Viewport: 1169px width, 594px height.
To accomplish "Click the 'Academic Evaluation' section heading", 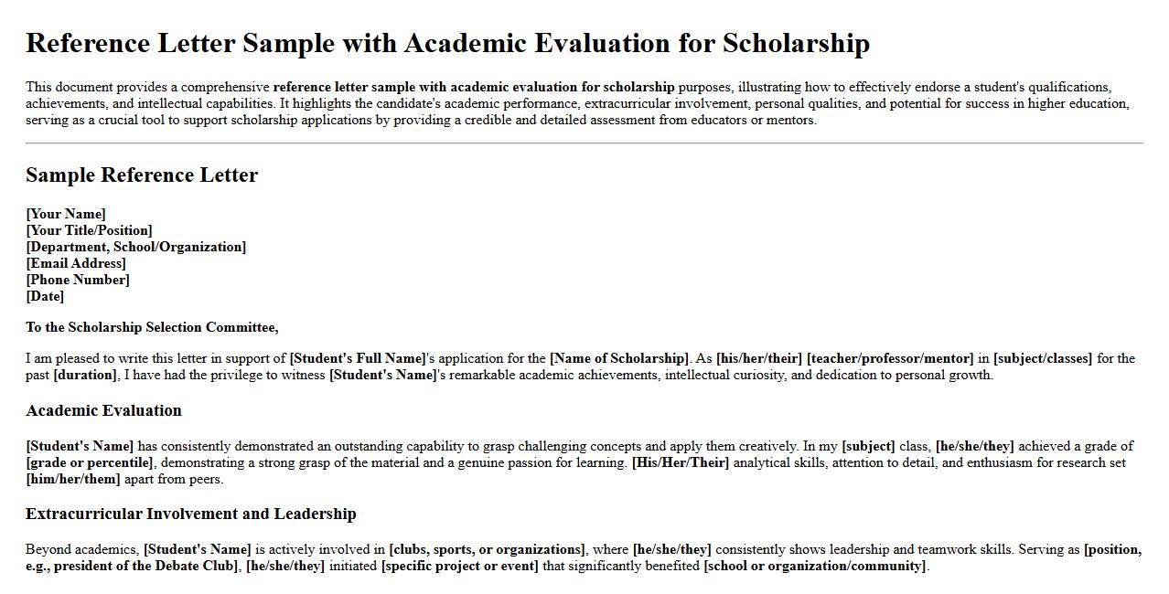I will [103, 410].
